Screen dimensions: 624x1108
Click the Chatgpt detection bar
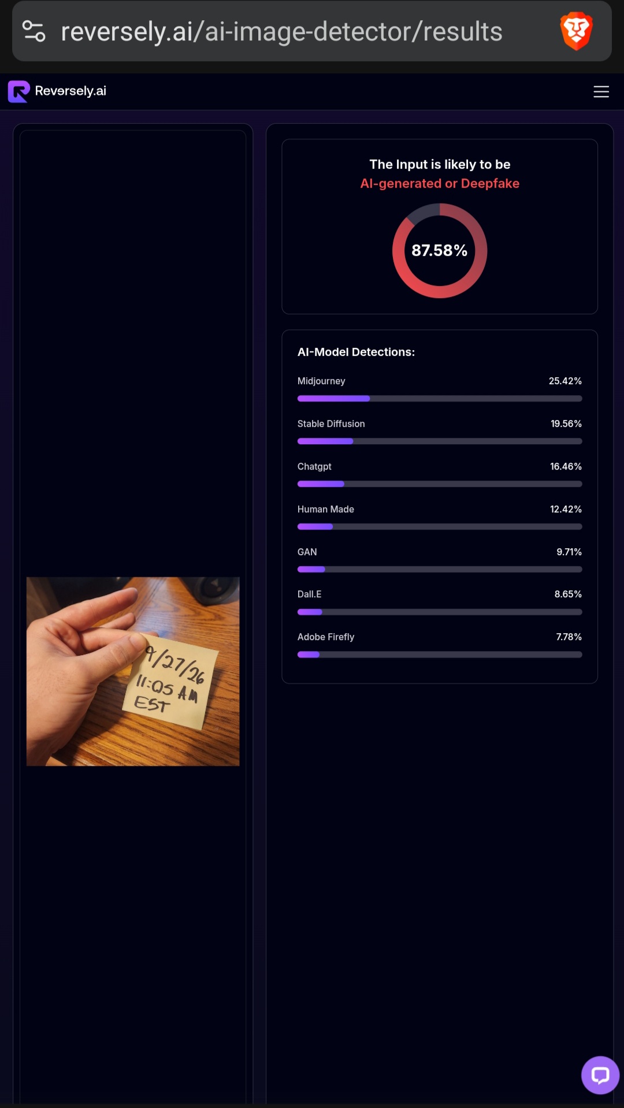point(440,484)
